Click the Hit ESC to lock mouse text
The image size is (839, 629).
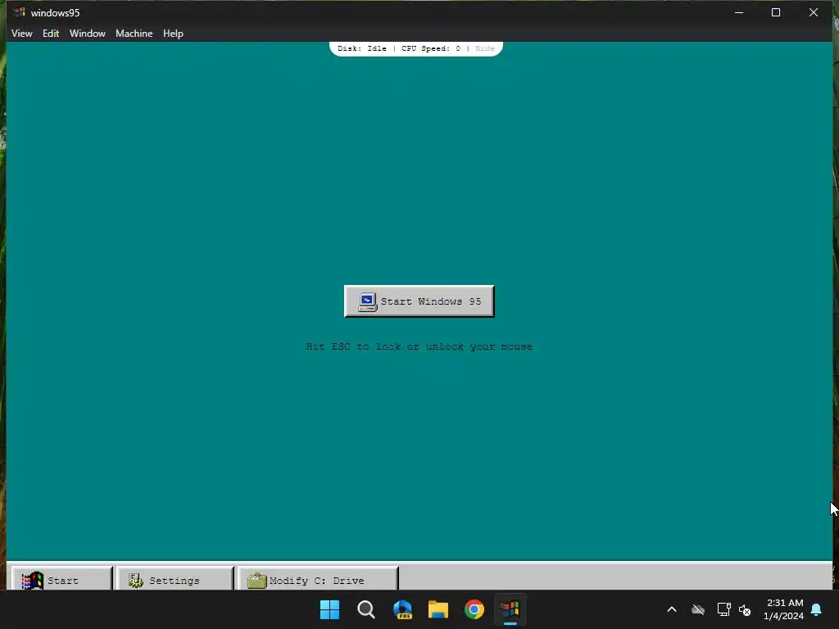click(419, 346)
